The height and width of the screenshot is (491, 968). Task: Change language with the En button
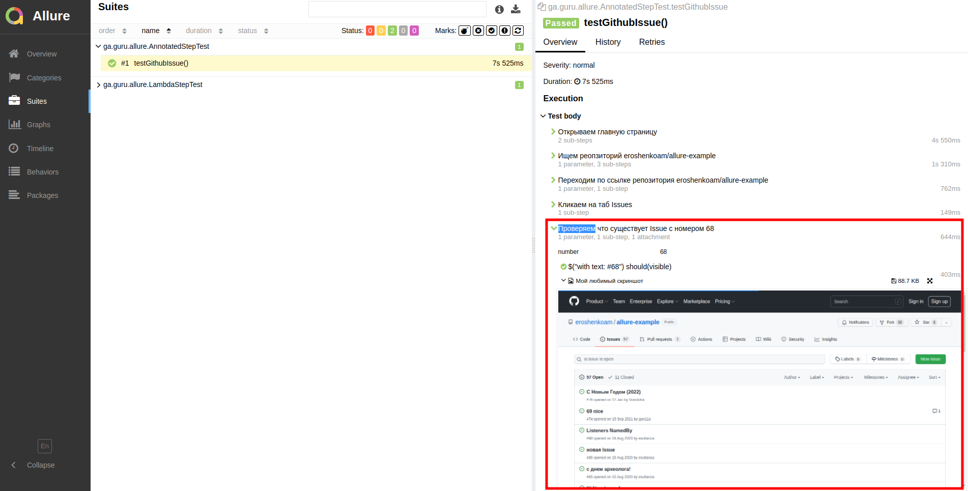tap(45, 446)
